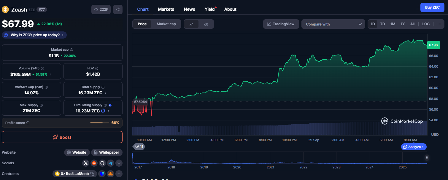Expand more Contracts chevron
This screenshot has height=180, width=448.
pyautogui.click(x=119, y=174)
